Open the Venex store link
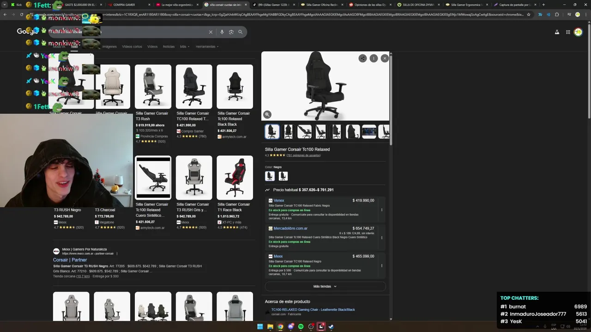The height and width of the screenshot is (332, 591). [278, 201]
